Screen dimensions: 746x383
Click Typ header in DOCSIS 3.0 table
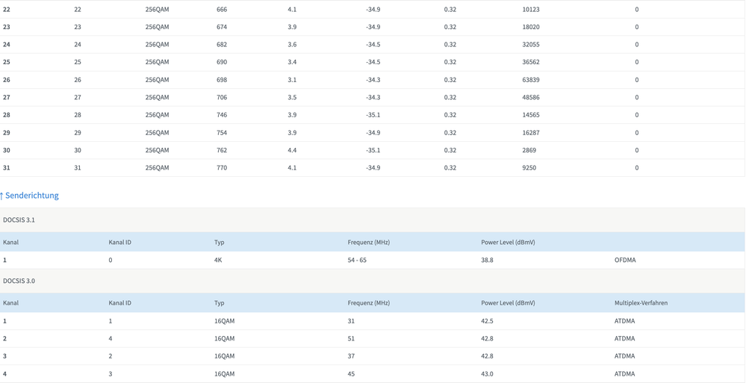(219, 303)
